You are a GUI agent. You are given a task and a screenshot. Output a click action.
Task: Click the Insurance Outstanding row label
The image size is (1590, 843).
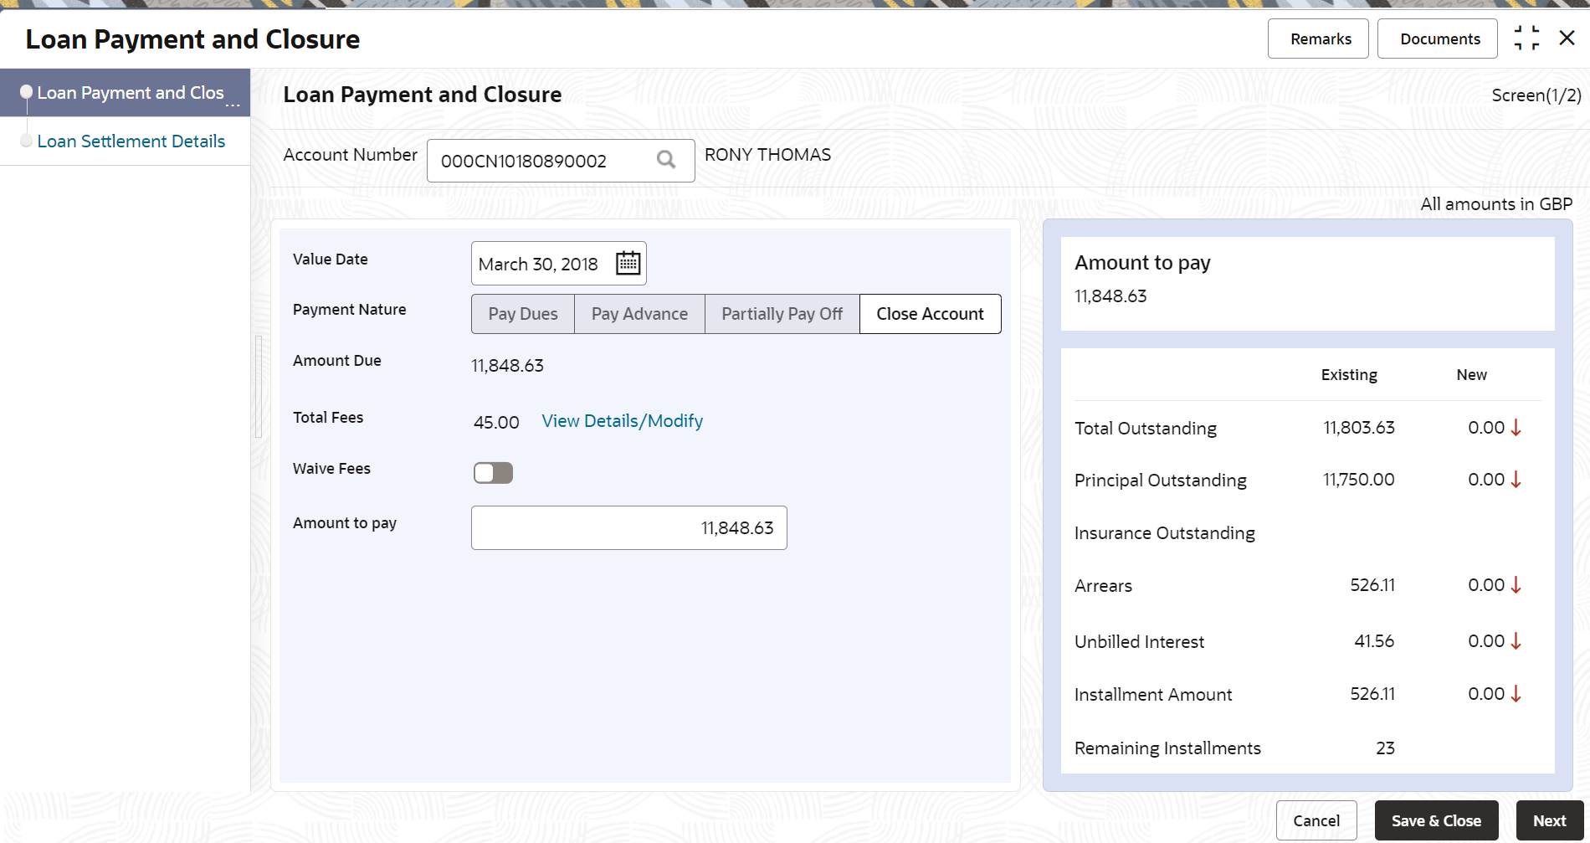[x=1164, y=533]
